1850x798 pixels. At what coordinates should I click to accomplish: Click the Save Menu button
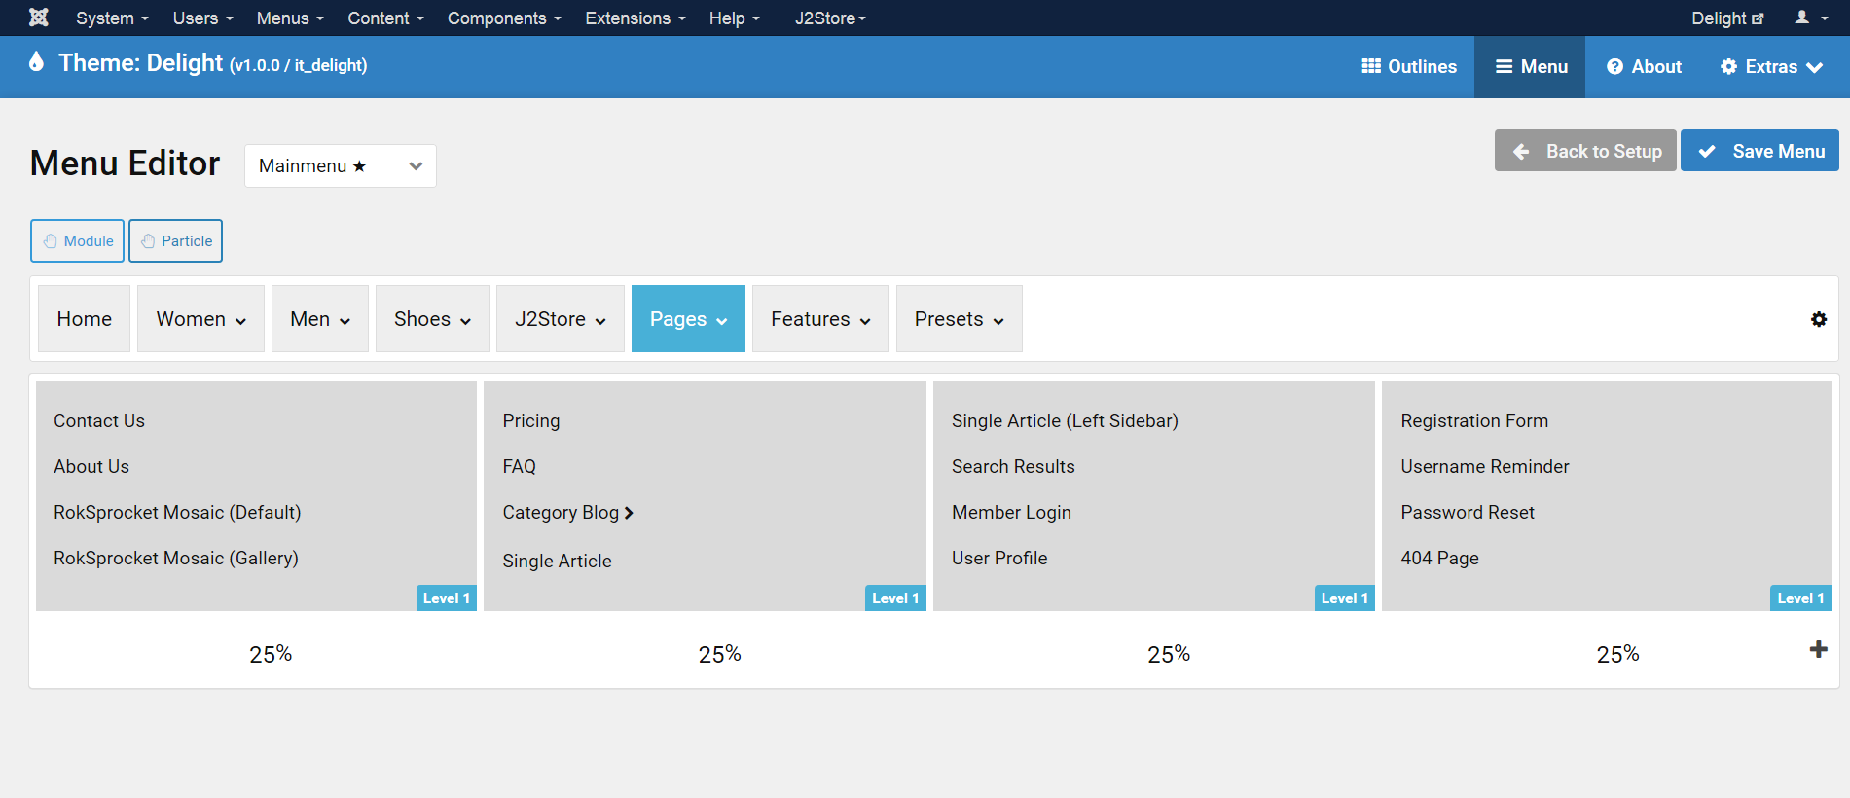click(1759, 151)
